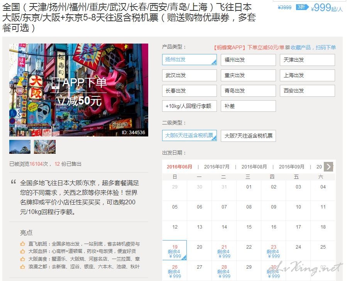
Task: Switch calendar to 2016年08月
Action: click(254, 167)
